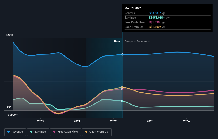
Task: Toggle the Free Cash Flow legend series
Action: point(66,132)
